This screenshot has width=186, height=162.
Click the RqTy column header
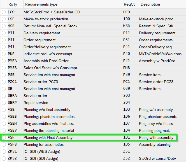coord(13,4)
